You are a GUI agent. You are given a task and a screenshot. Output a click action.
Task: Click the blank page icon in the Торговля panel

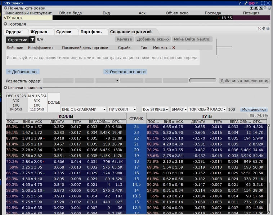pyautogui.click(x=260, y=28)
